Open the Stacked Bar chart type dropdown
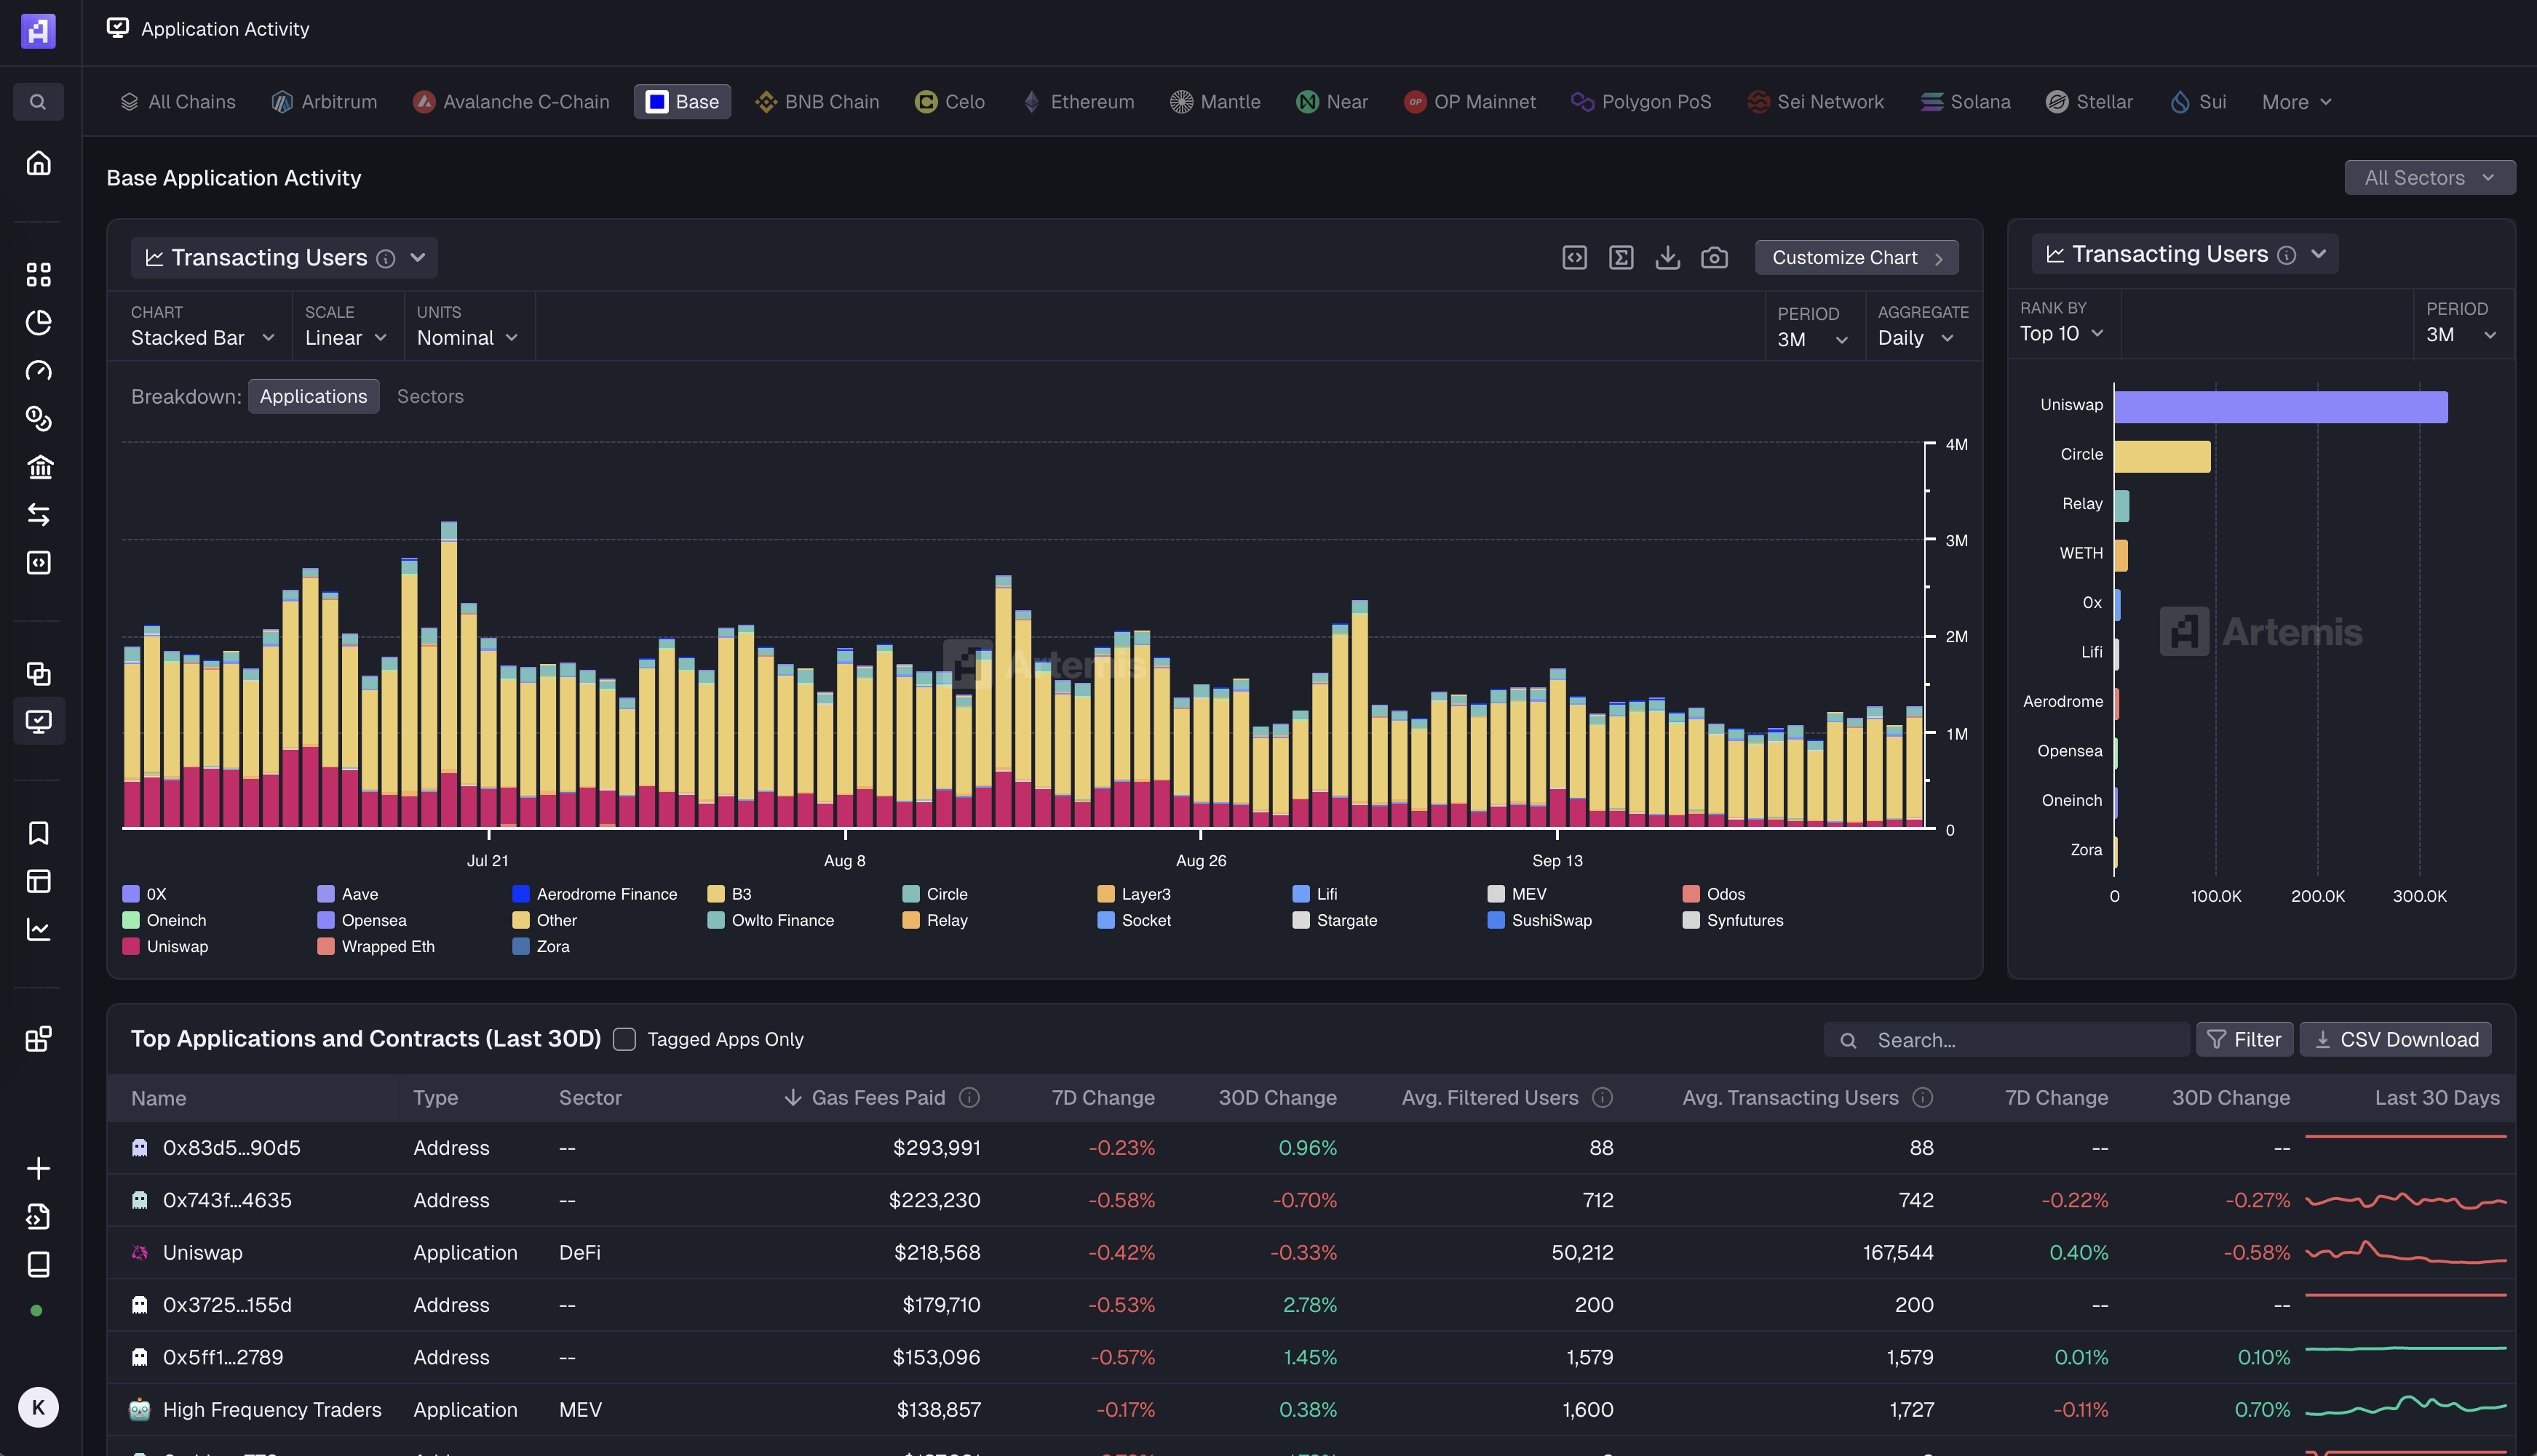2537x1456 pixels. coord(202,338)
